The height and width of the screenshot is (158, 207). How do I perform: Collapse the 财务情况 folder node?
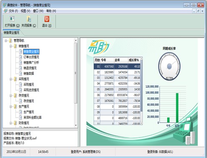(11, 123)
